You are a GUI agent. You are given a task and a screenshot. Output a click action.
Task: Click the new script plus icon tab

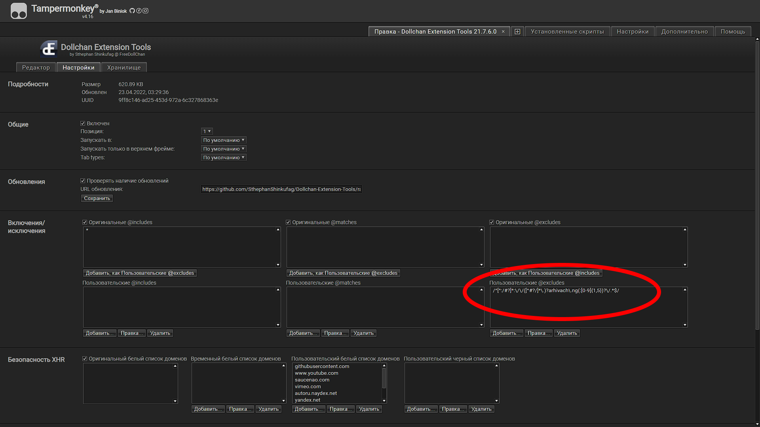coord(517,32)
